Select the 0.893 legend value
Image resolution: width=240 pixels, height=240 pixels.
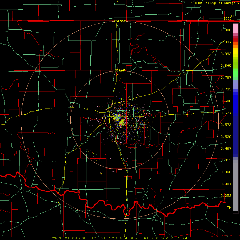(226, 54)
